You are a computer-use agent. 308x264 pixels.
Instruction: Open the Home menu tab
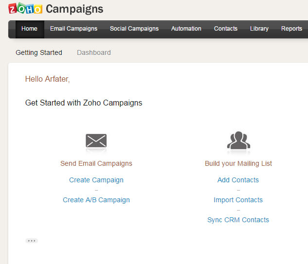(x=30, y=29)
